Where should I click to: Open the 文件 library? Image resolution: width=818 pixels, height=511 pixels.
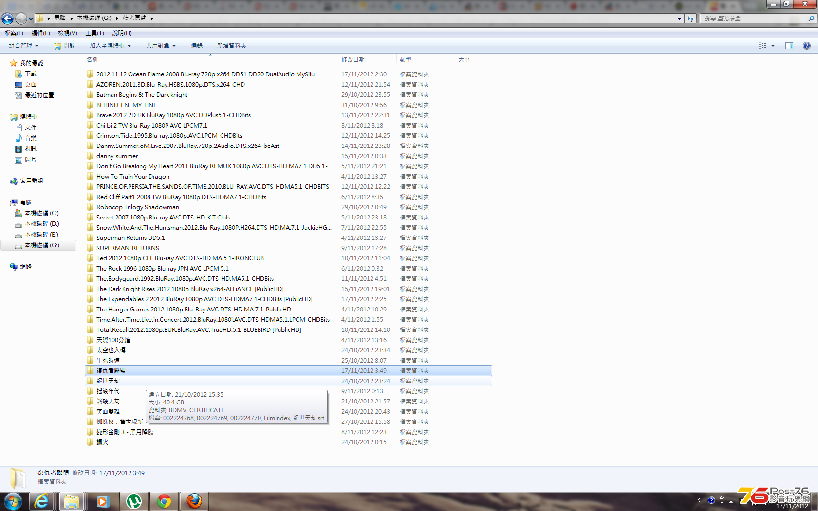coord(26,128)
